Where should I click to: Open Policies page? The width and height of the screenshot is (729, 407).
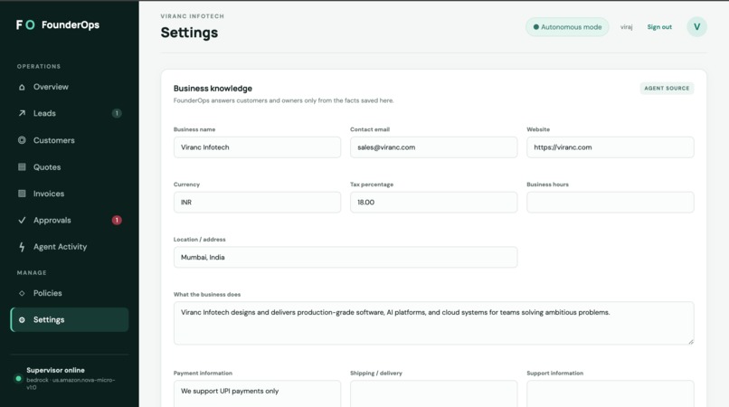click(70, 293)
